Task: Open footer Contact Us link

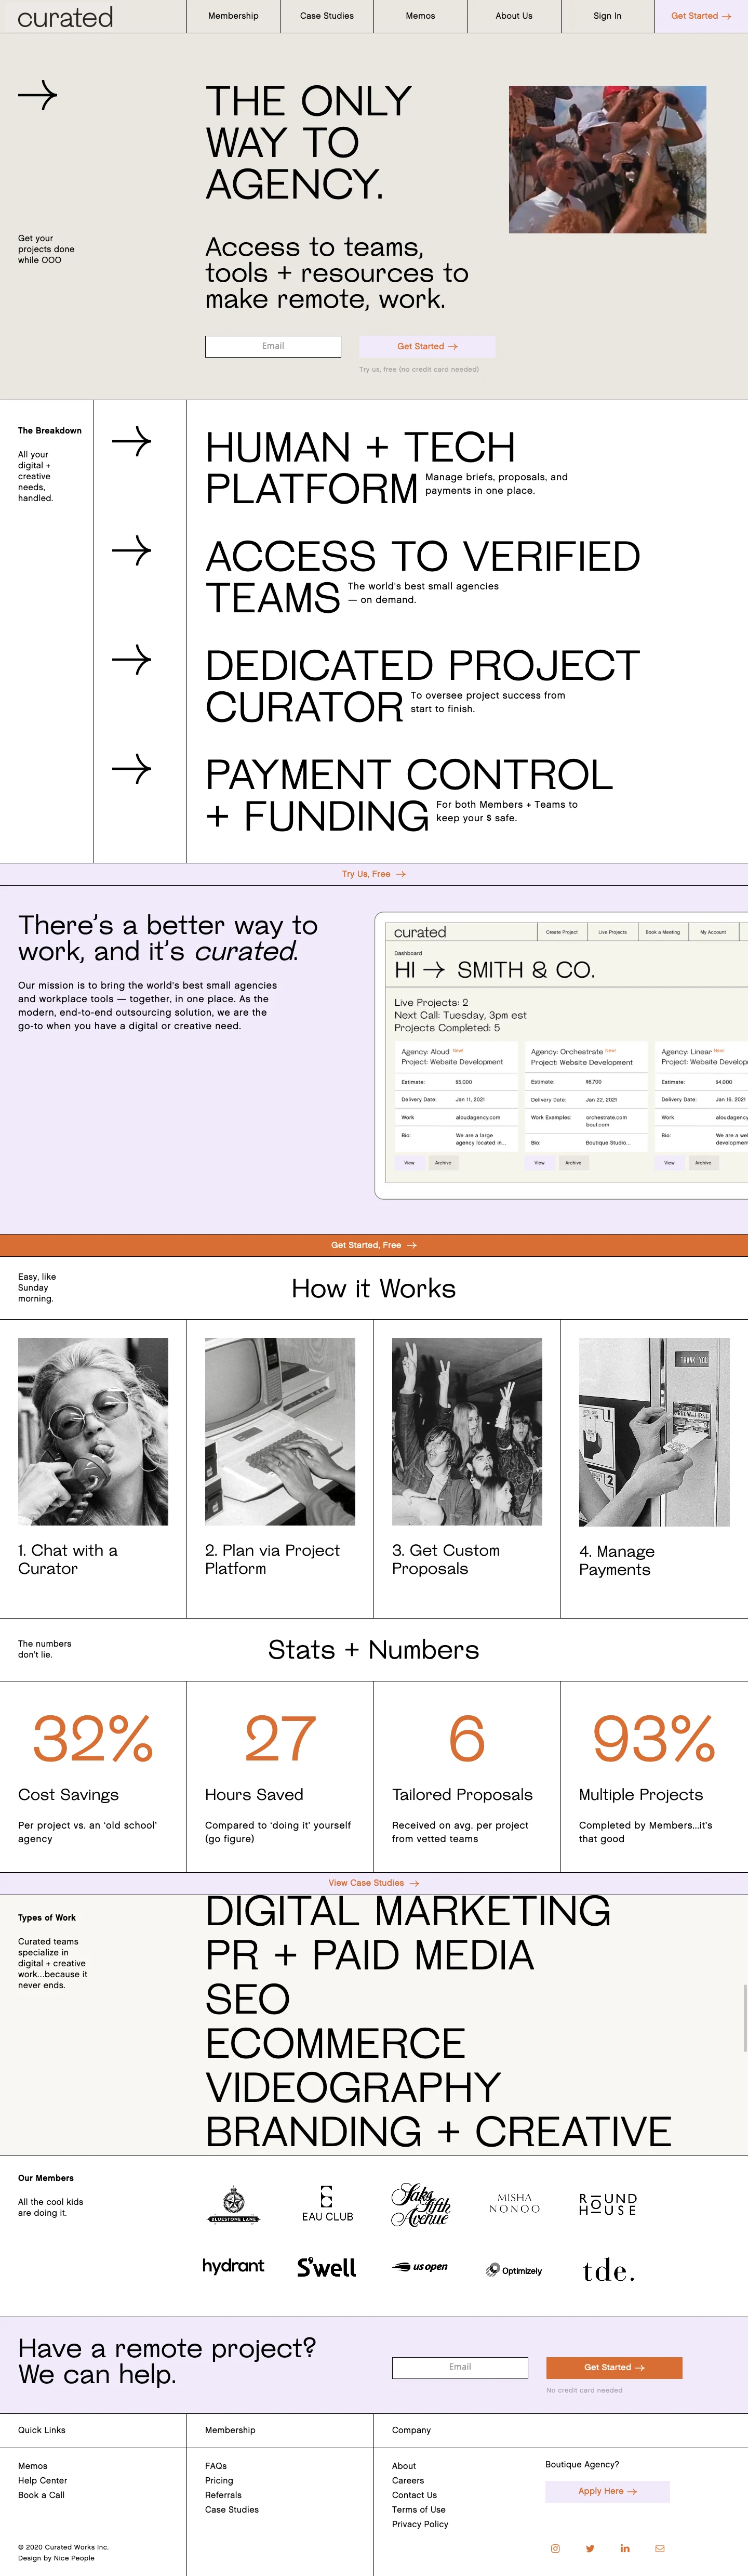Action: (414, 2495)
